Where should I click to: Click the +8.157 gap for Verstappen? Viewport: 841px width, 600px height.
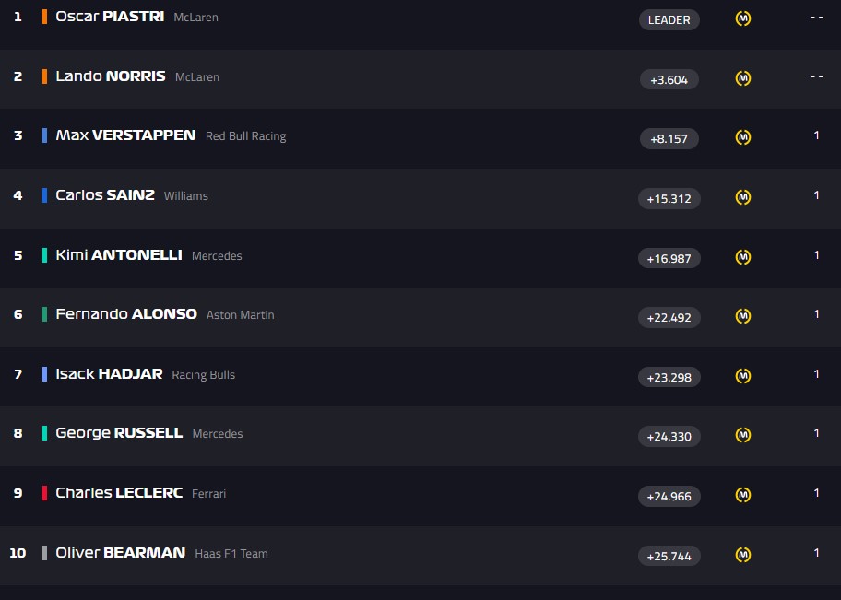point(669,138)
